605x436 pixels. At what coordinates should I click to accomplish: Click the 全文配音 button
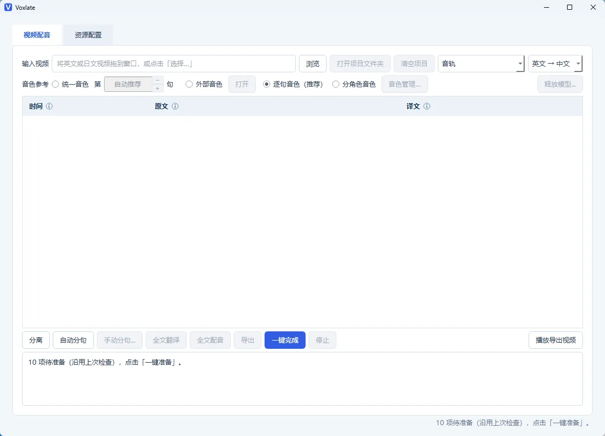210,340
